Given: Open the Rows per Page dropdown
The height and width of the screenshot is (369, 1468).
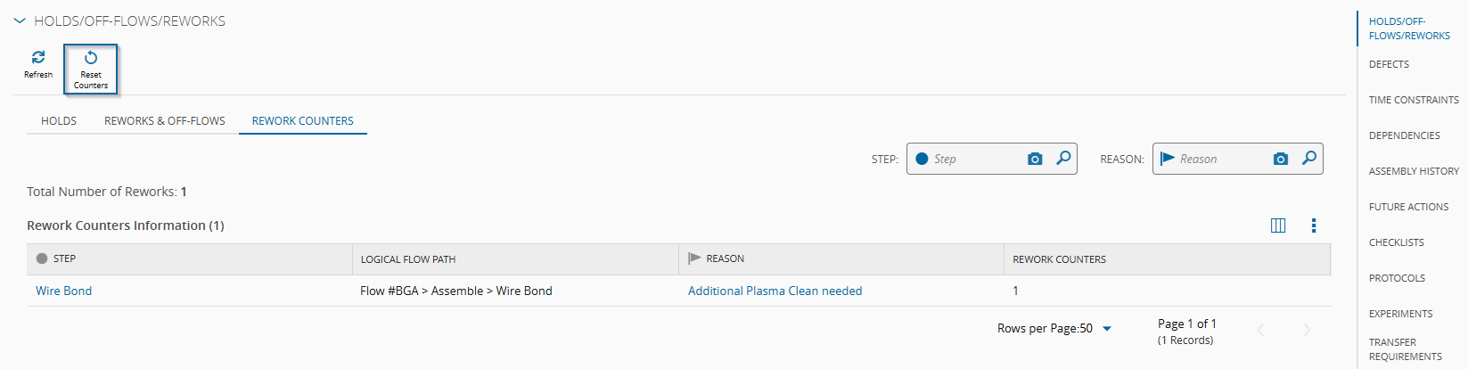Looking at the screenshot, I should tap(1107, 329).
